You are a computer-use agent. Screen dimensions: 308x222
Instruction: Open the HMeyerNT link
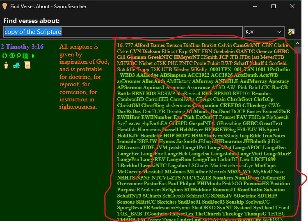187,57
